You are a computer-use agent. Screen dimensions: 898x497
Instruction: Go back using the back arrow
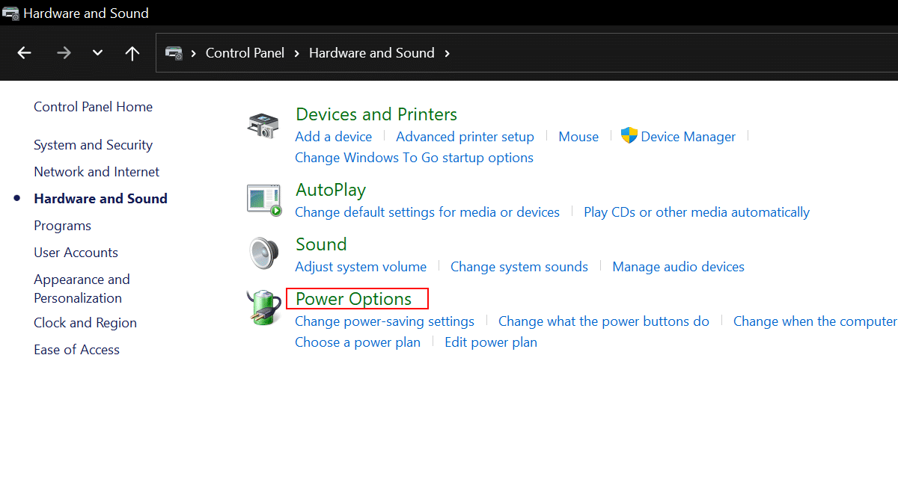(x=25, y=53)
